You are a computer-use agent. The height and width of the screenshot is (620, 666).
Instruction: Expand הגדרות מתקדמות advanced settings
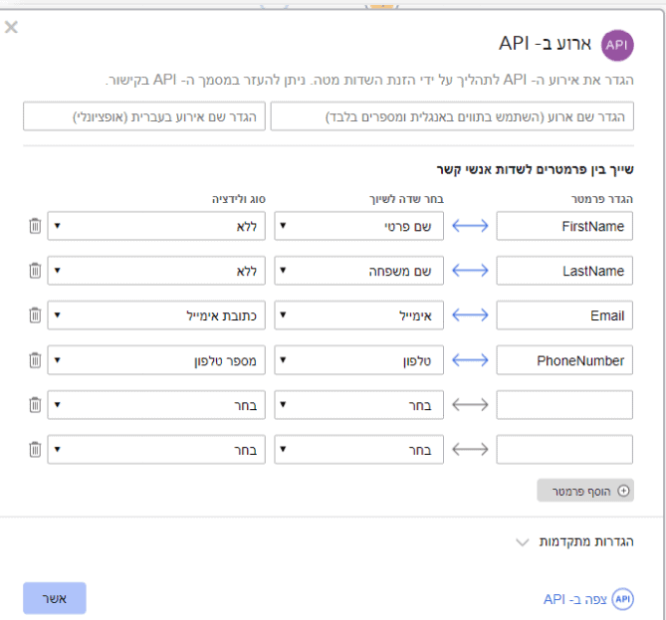coord(574,541)
